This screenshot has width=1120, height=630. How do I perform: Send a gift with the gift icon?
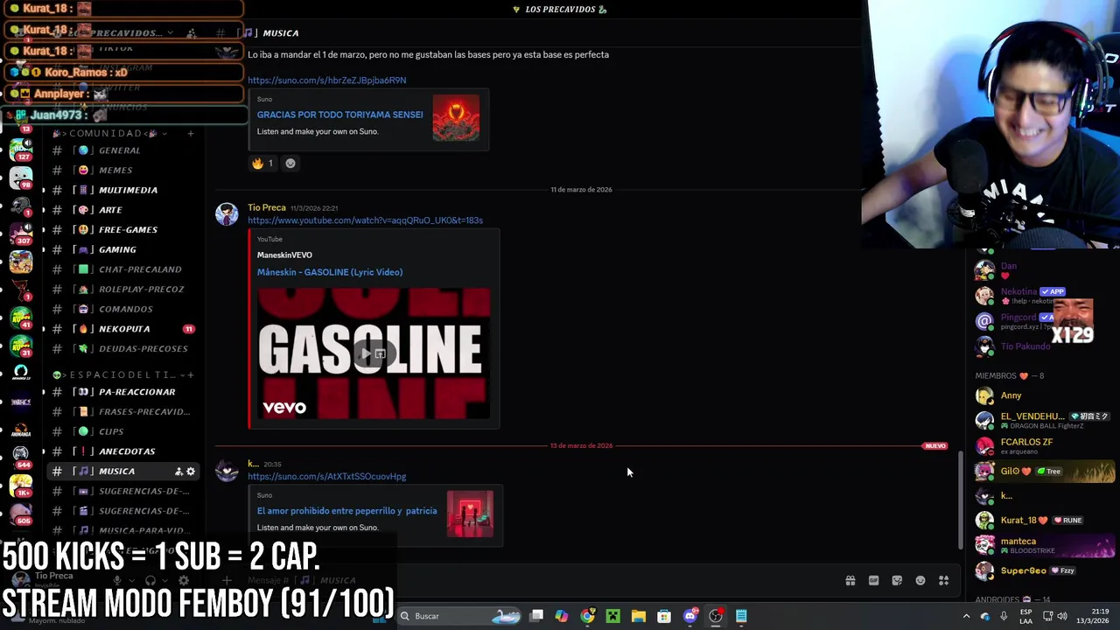850,581
